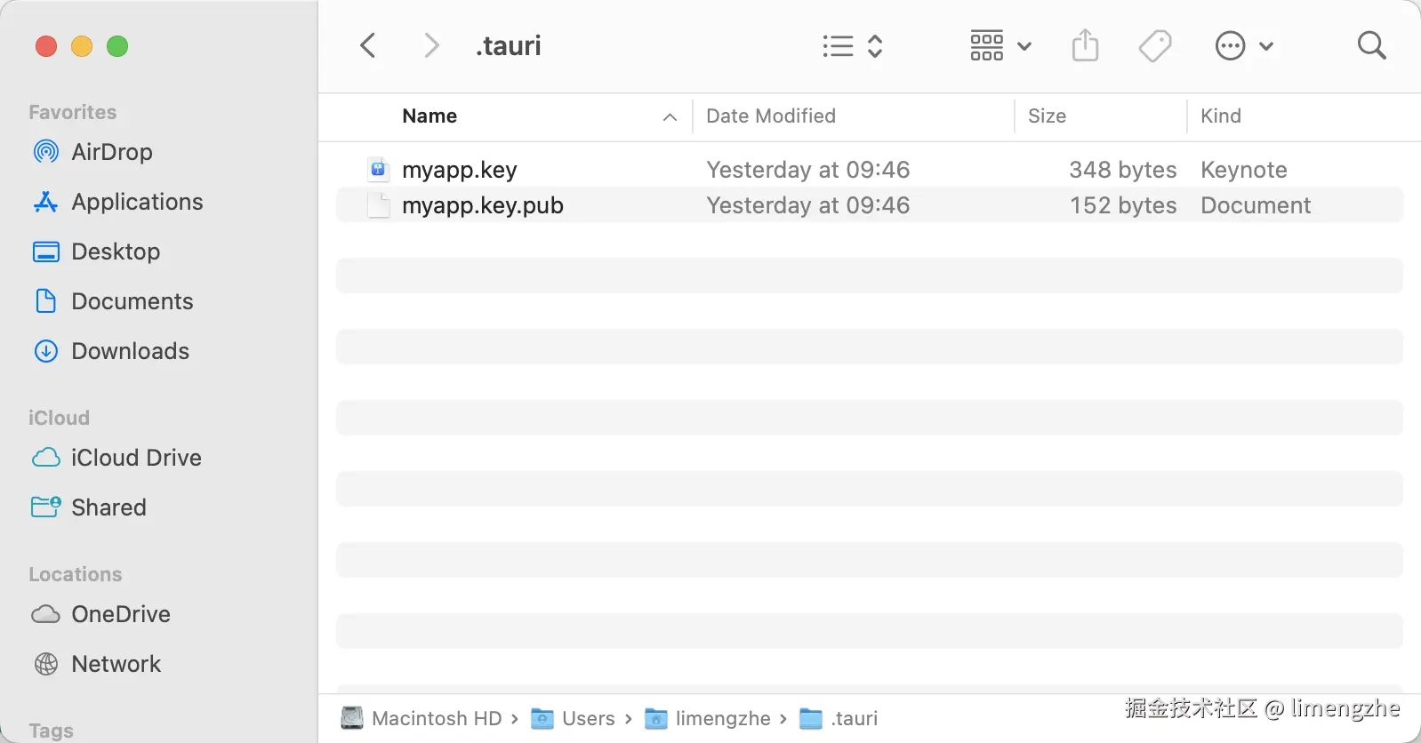1421x743 pixels.
Task: Click the back navigation arrow
Action: point(368,45)
